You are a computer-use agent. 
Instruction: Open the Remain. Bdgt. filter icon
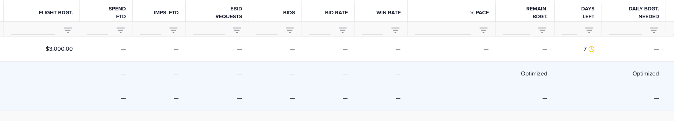point(542,30)
